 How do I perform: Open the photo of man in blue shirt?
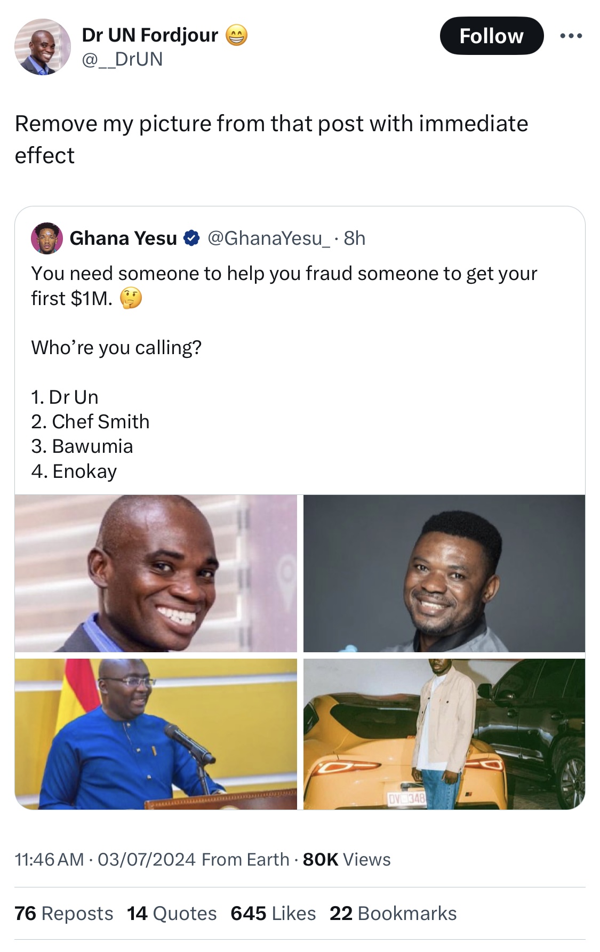point(156,734)
